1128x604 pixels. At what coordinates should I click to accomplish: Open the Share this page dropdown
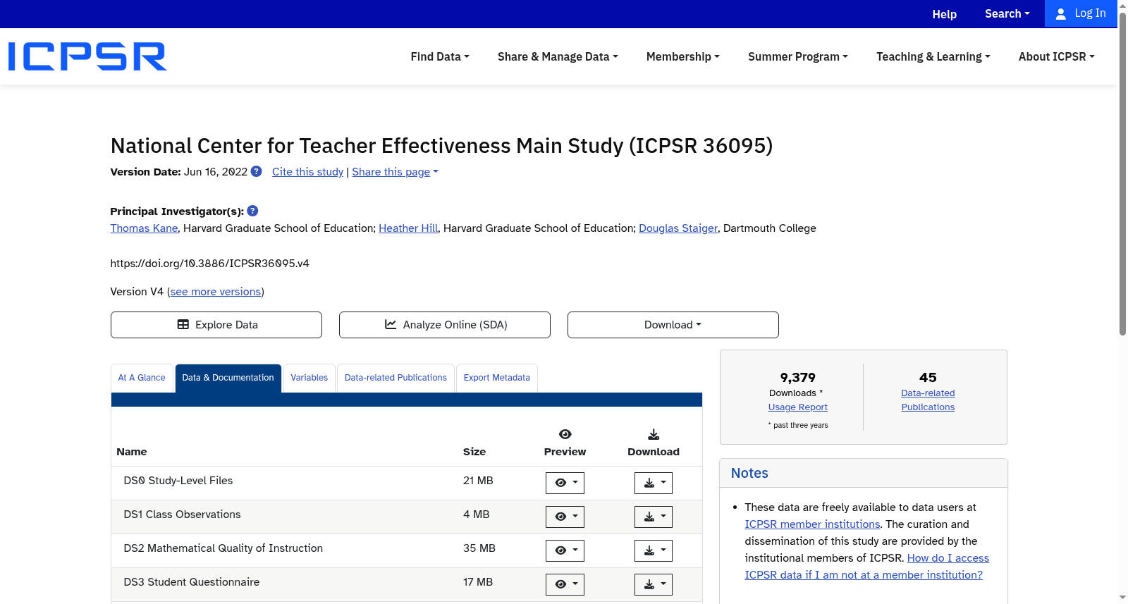click(x=395, y=172)
